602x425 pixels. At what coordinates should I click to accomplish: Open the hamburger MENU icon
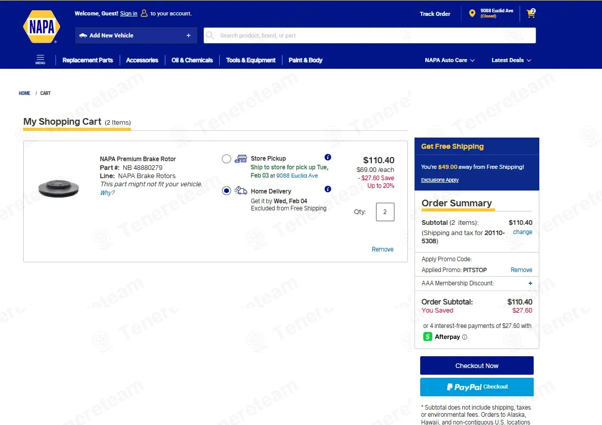tap(40, 60)
